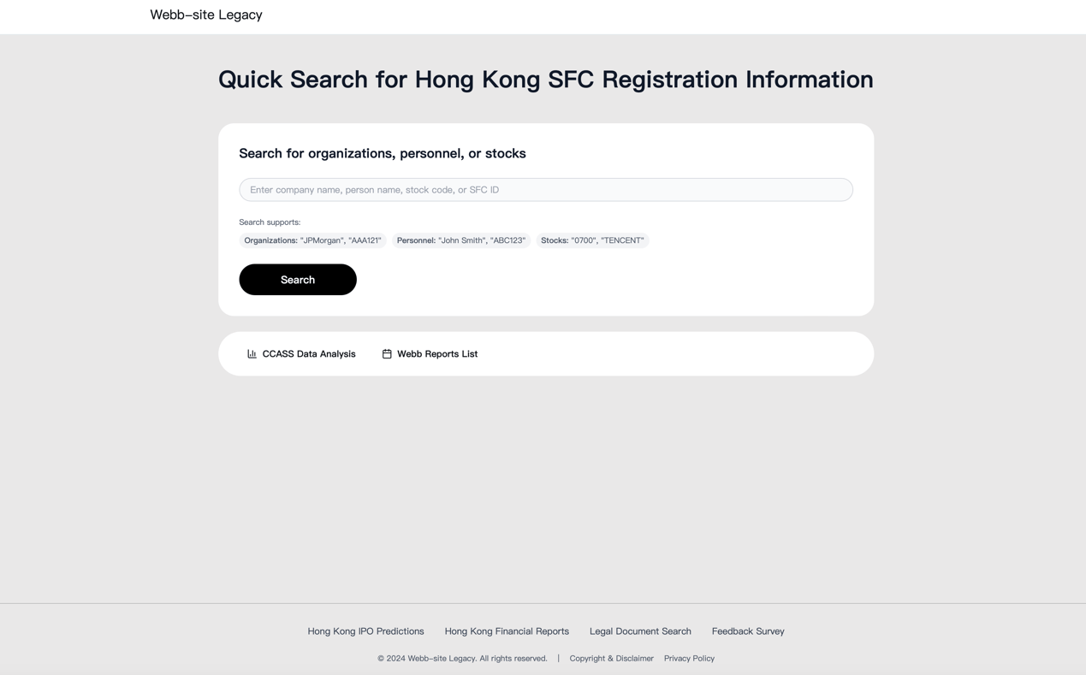Image resolution: width=1086 pixels, height=675 pixels.
Task: View the Copyright & Disclaimer page
Action: coord(611,659)
